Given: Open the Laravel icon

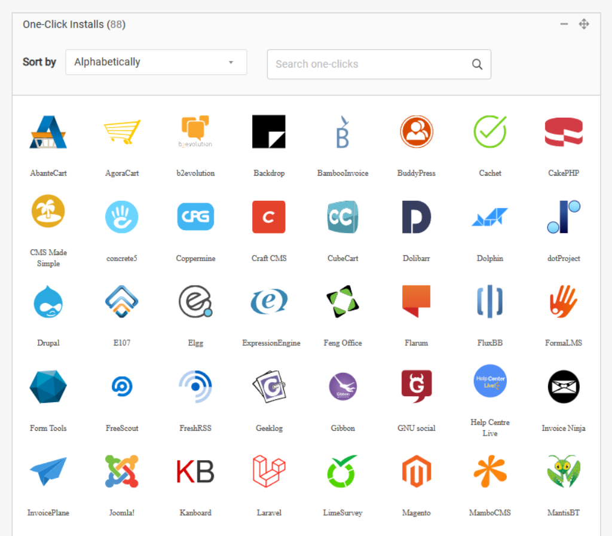Looking at the screenshot, I should (x=269, y=471).
